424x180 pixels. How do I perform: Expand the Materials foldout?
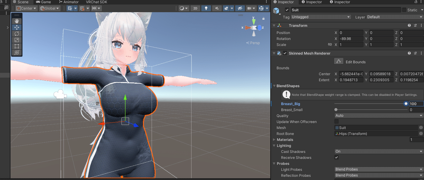pyautogui.click(x=274, y=140)
